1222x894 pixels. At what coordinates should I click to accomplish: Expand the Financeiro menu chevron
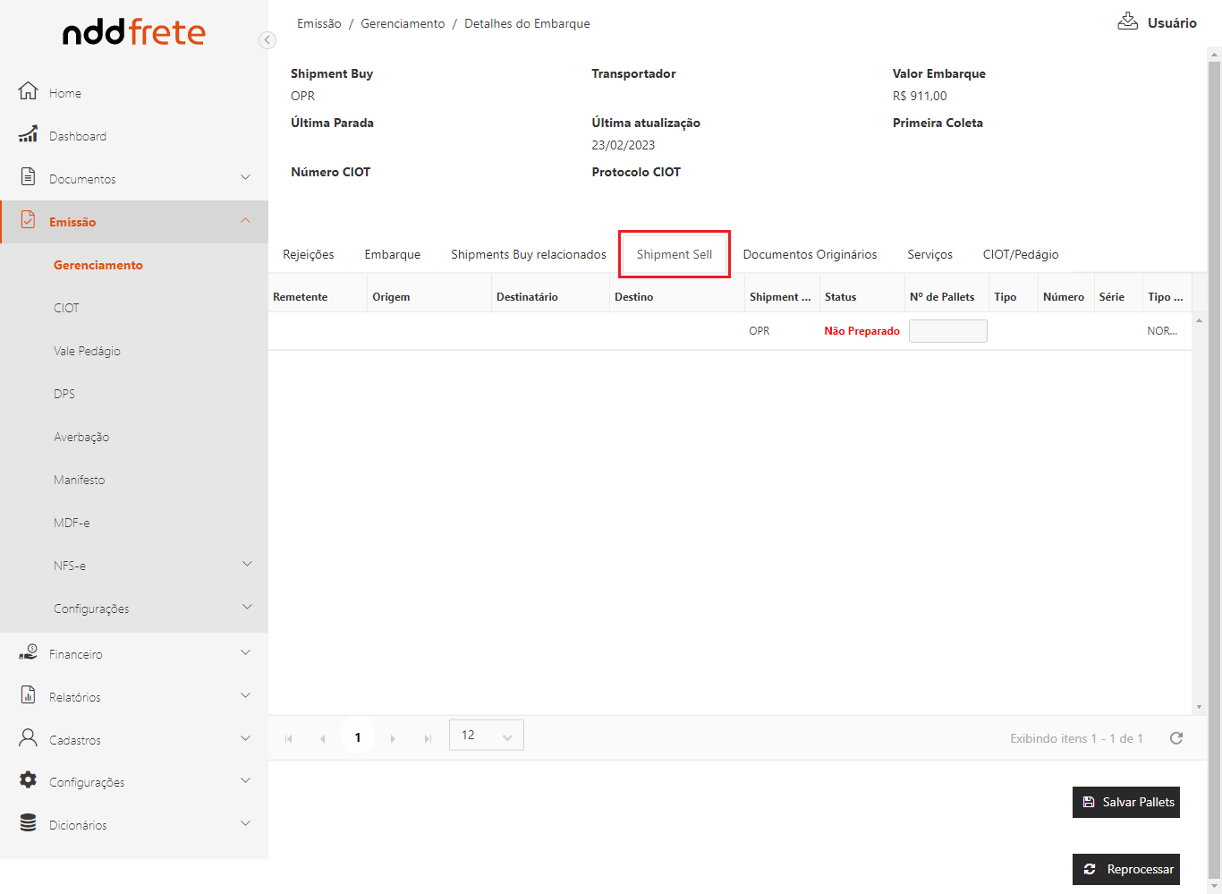(x=246, y=653)
